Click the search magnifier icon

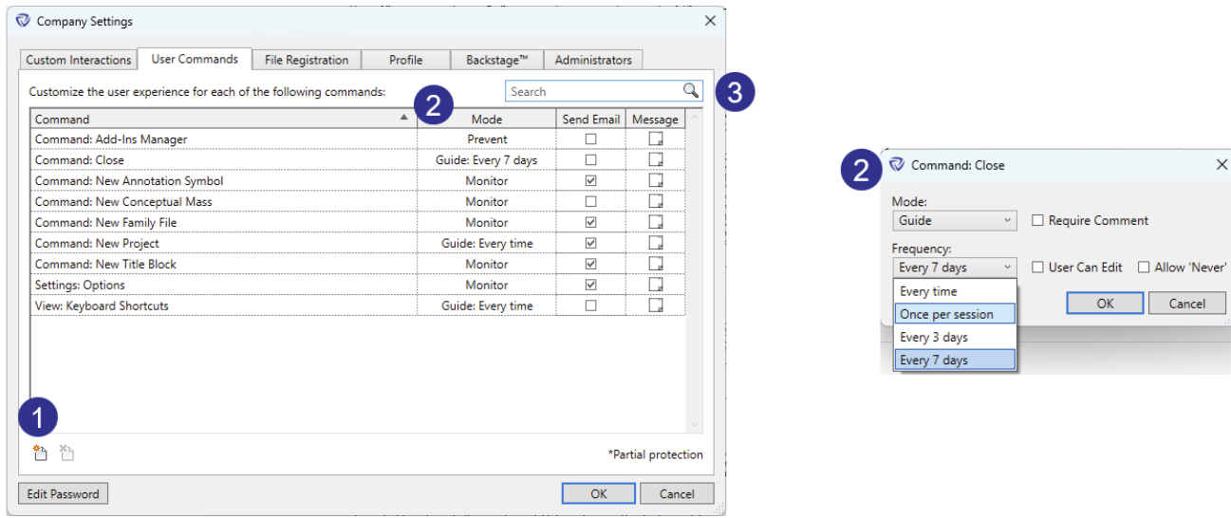(x=691, y=91)
